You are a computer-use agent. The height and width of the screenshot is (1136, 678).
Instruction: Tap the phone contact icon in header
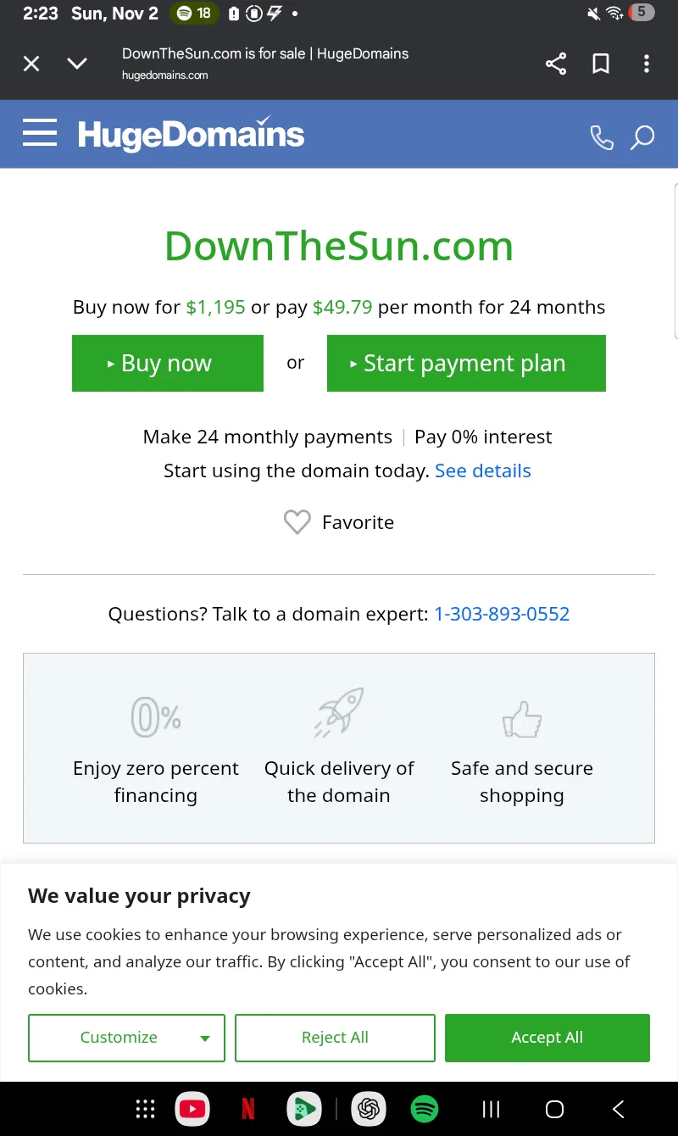(x=602, y=136)
